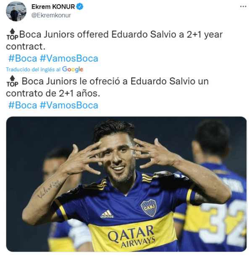252x256 pixels.
Task: Open the @Ekremkonur handle link
Action: (51, 16)
